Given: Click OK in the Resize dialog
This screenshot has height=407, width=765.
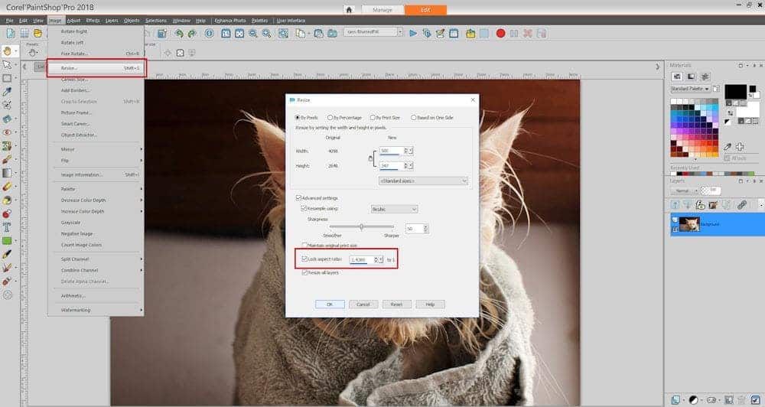Looking at the screenshot, I should click(330, 304).
